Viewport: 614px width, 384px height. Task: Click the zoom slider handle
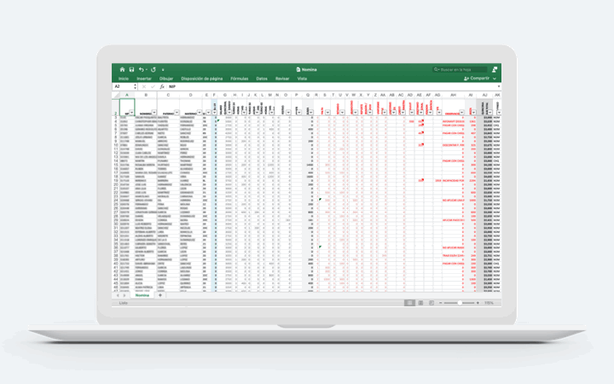point(460,303)
